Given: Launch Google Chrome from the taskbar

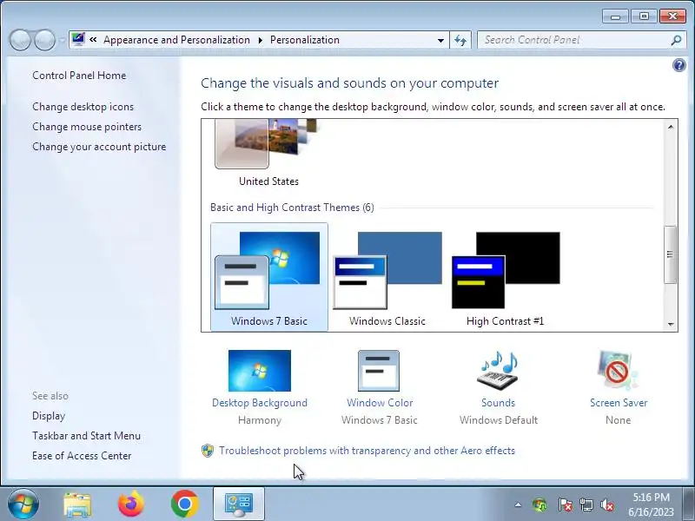Looking at the screenshot, I should [185, 504].
